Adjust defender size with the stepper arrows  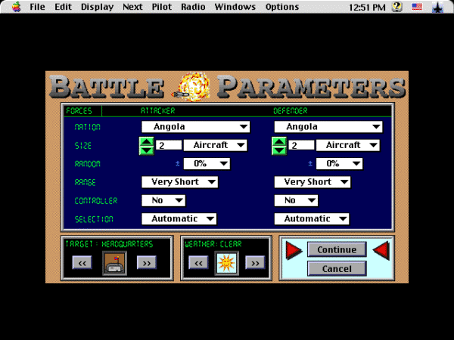279,145
